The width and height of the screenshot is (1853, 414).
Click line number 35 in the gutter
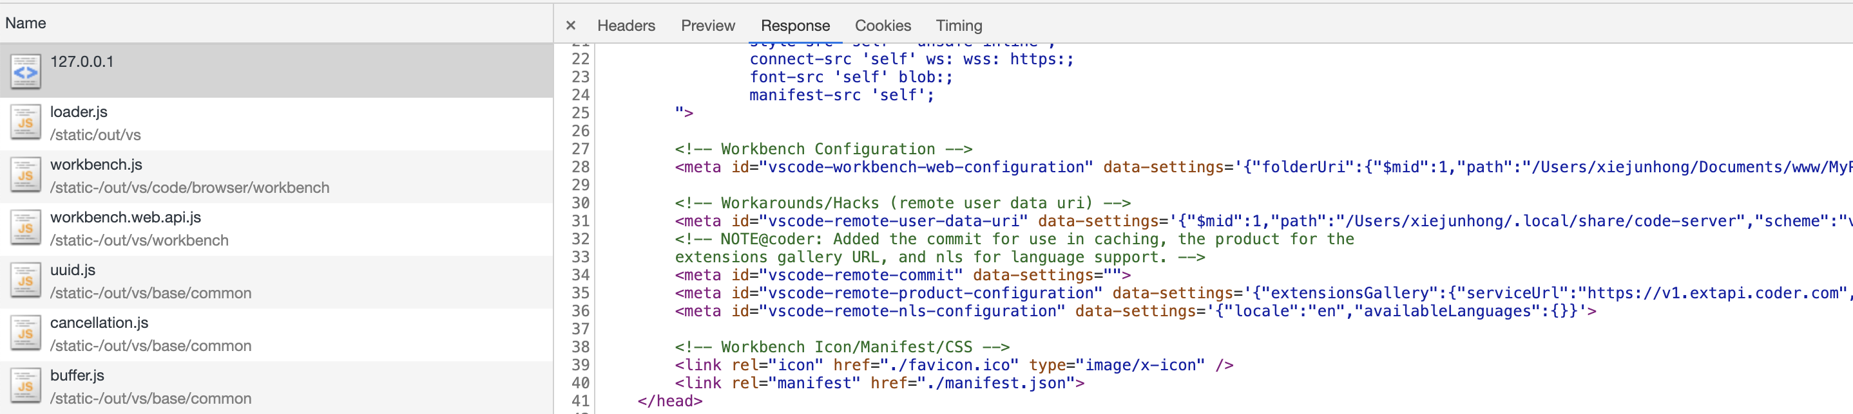pyautogui.click(x=581, y=292)
